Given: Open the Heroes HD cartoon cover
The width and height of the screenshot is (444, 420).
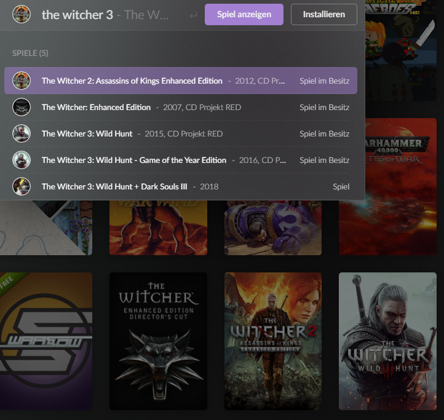Looking at the screenshot, I should 401,50.
